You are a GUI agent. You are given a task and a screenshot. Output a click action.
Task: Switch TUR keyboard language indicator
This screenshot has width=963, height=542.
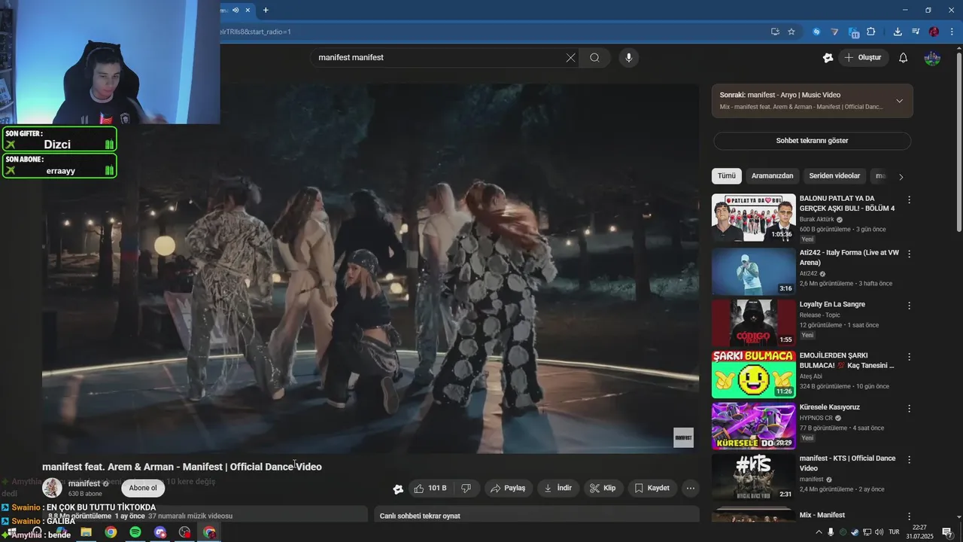[x=894, y=532]
